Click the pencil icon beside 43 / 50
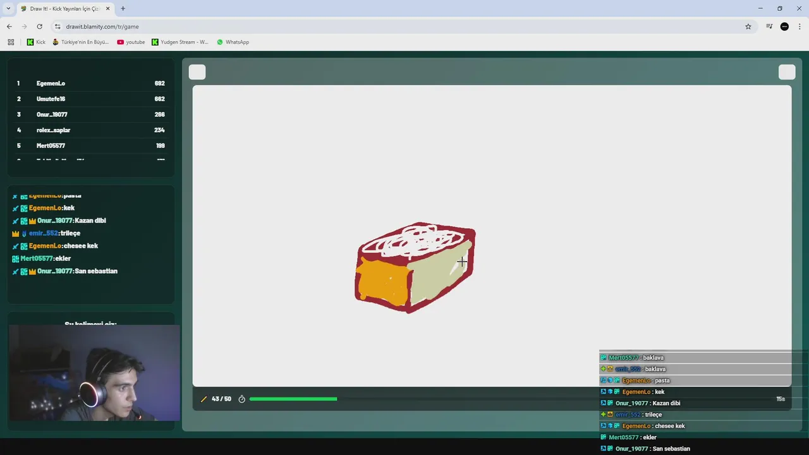This screenshot has width=809, height=455. [204, 399]
